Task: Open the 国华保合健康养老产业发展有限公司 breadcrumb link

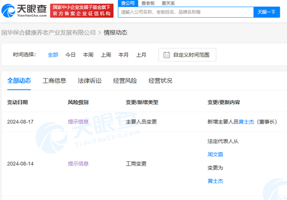Action: 49,33
